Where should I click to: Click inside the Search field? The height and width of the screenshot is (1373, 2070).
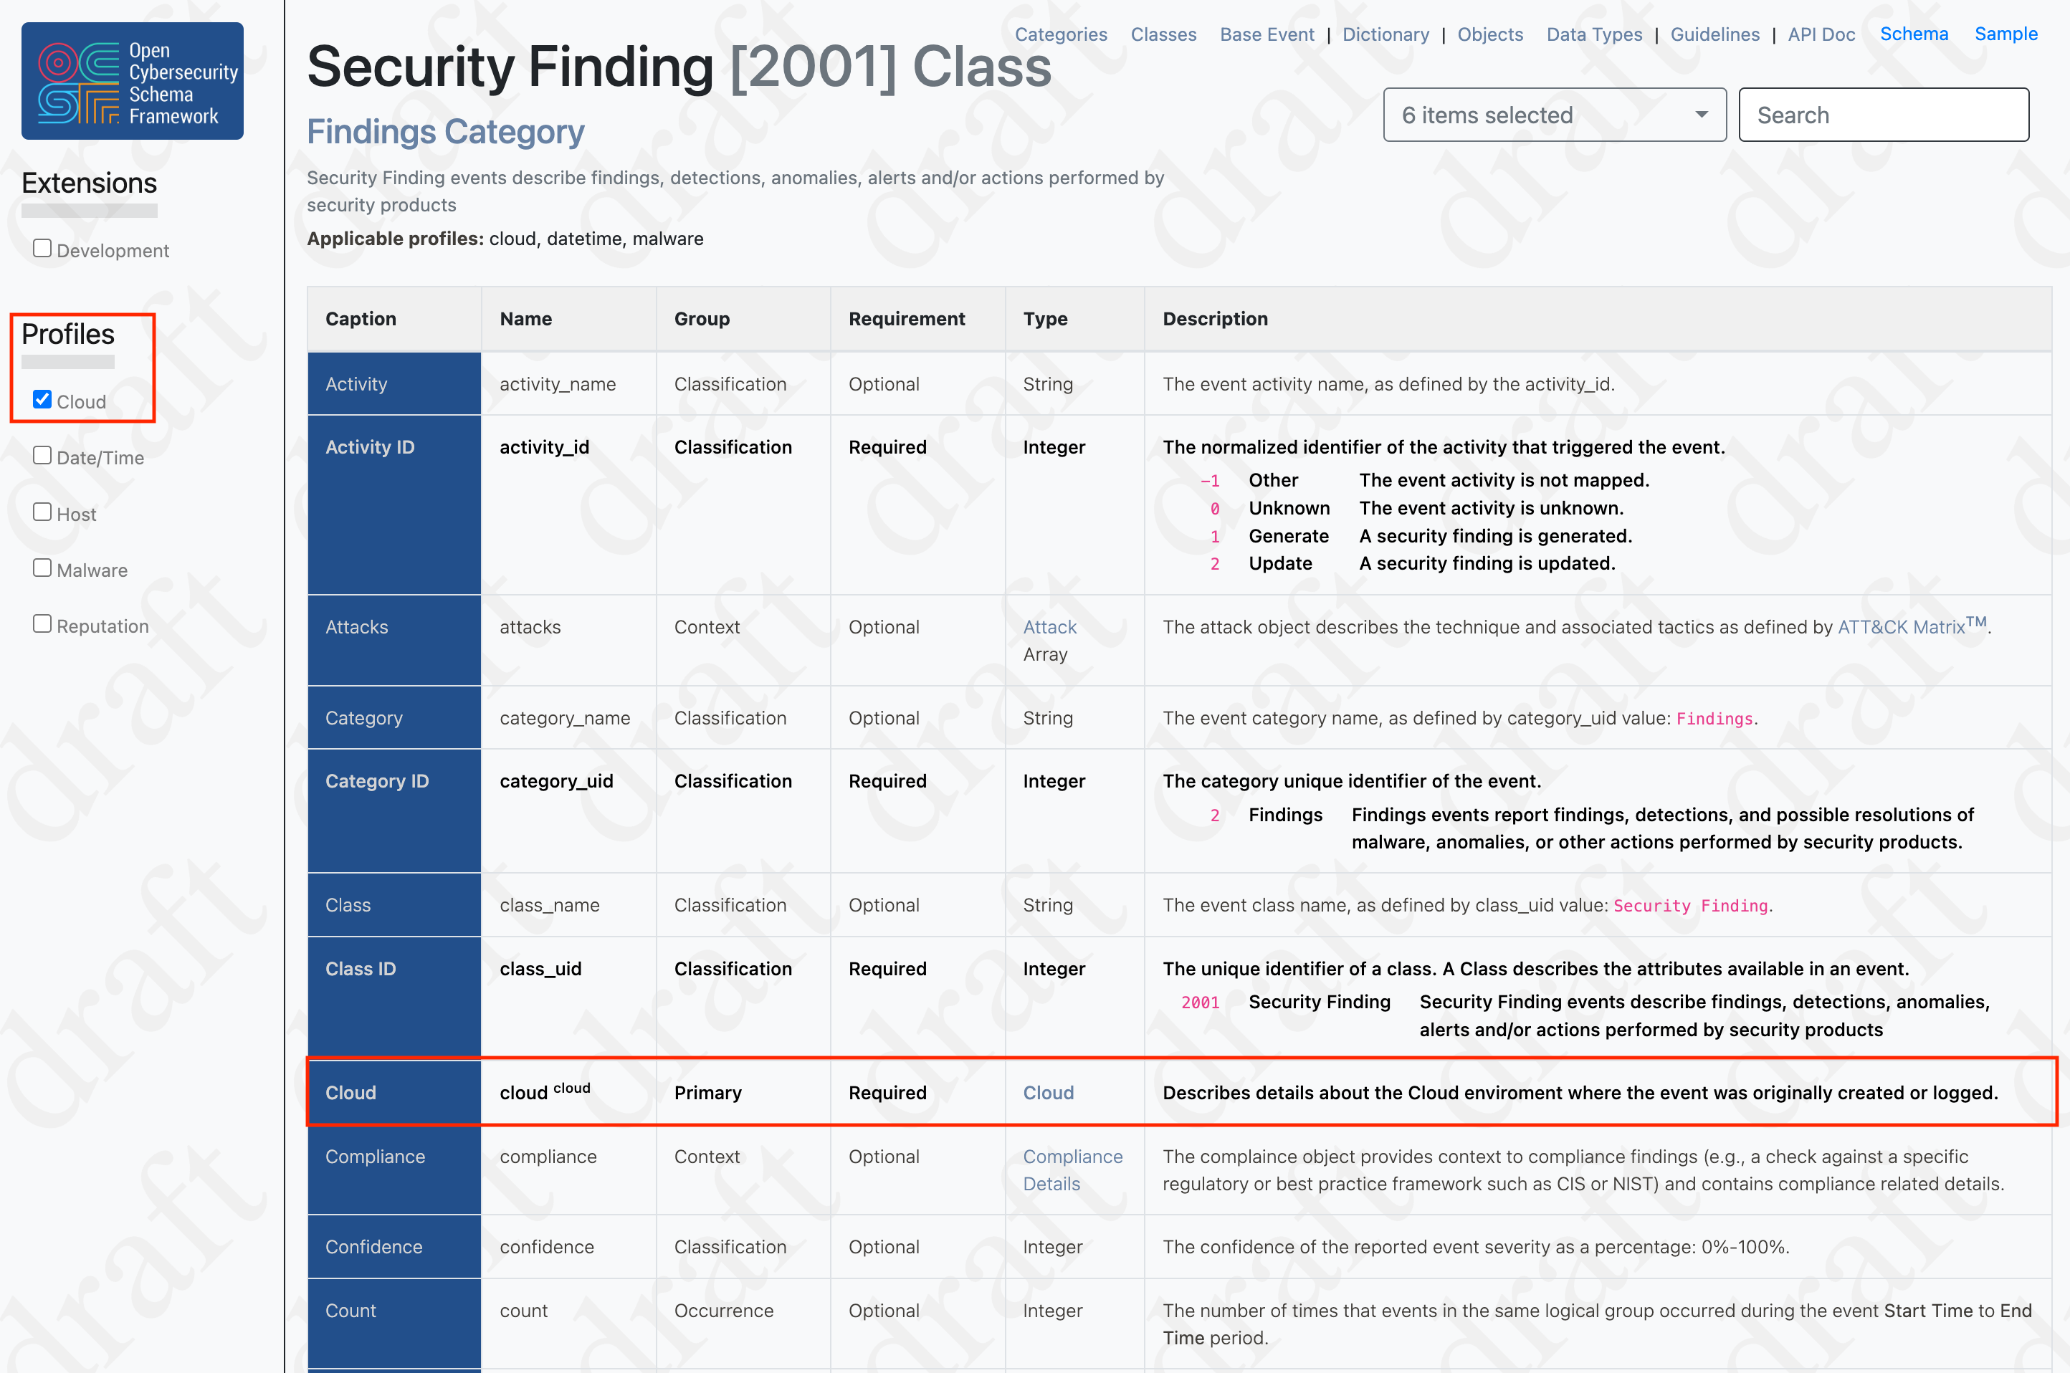tap(1884, 114)
